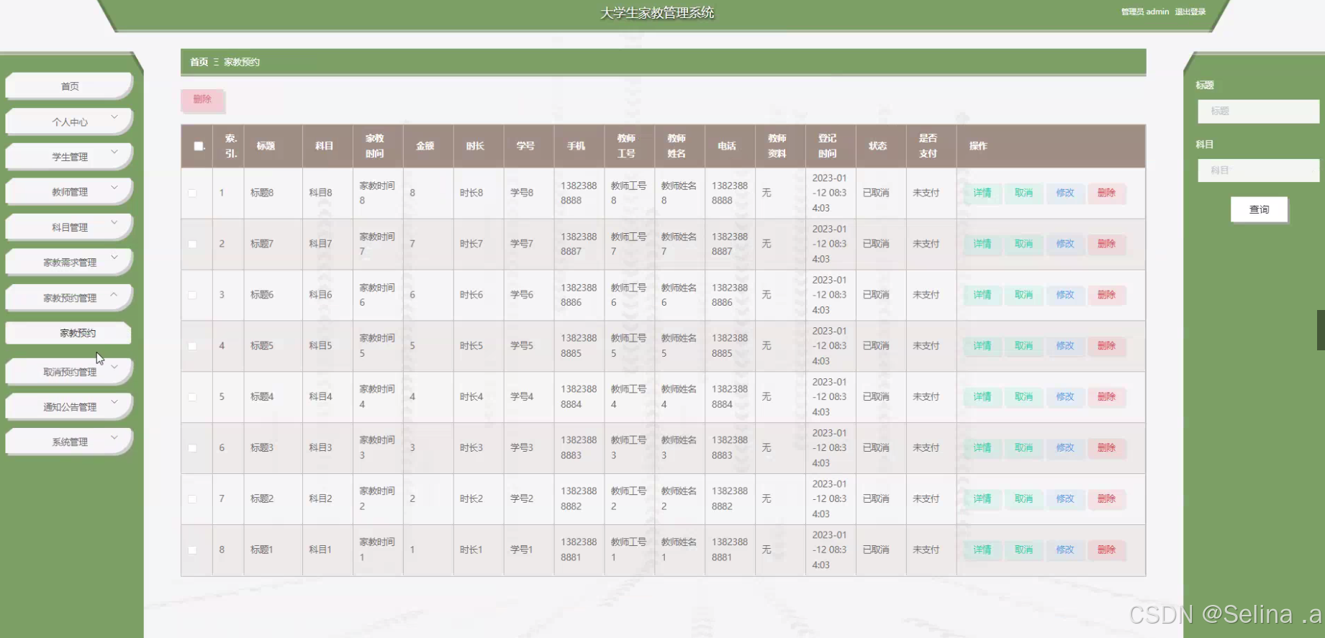
Task: Open 详情 for row 标题8
Action: [982, 193]
